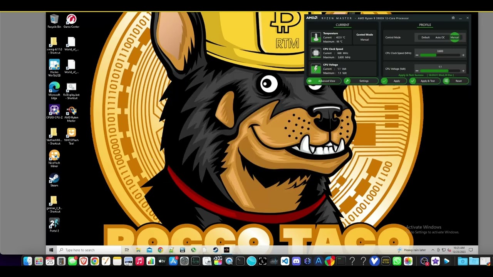The width and height of the screenshot is (493, 277).
Task: Click the CPU Voltage lightning icon
Action: tap(316, 69)
